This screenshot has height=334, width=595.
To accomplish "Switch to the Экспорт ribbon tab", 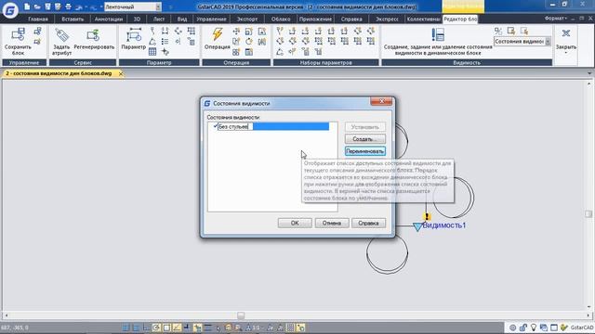I will coord(247,19).
